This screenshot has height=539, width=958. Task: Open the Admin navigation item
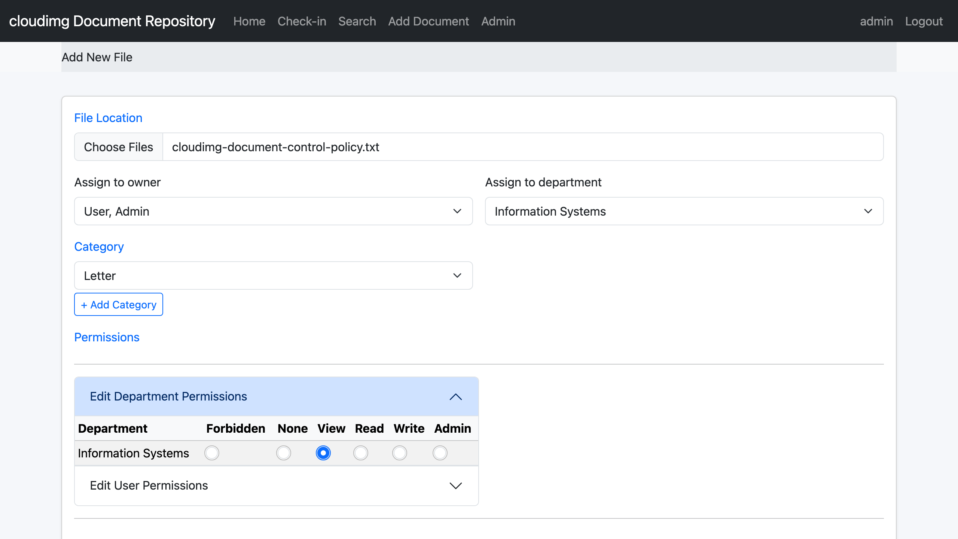pos(498,21)
